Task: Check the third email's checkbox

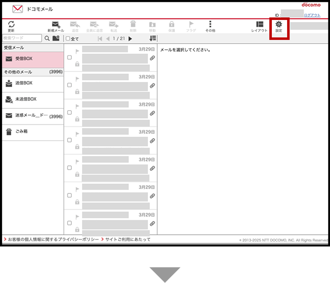Action: pos(69,113)
